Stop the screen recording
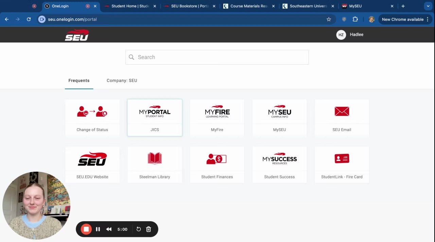 [x=86, y=229]
